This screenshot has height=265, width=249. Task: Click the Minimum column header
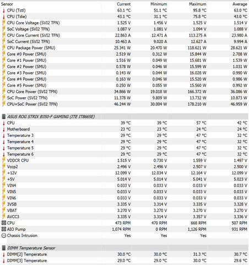(159, 4)
